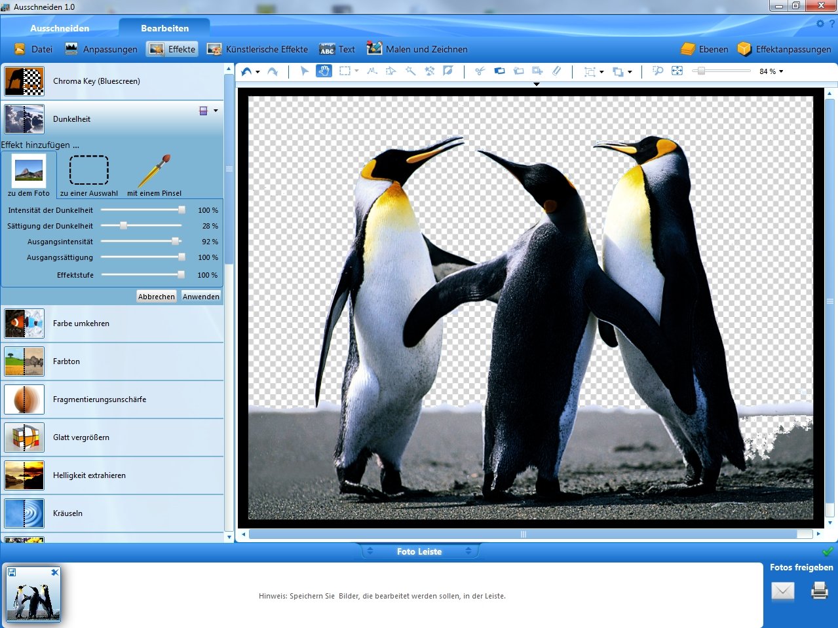Select the freehand lasso tool
The image size is (838, 628).
coord(372,71)
